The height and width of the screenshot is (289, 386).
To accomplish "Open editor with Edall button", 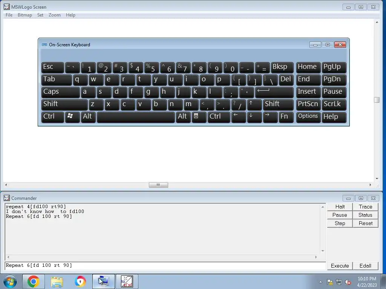I will [x=365, y=266].
